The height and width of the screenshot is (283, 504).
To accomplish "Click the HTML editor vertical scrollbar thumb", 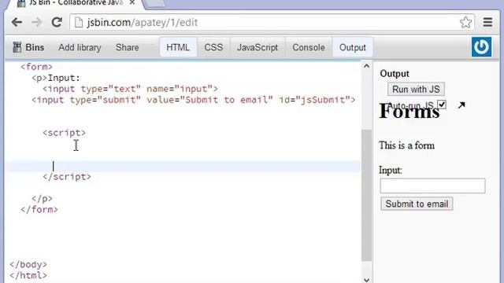I will tap(366, 195).
